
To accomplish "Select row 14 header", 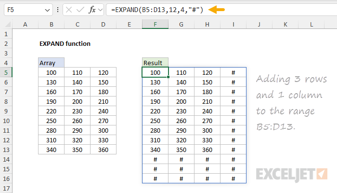I will coord(6,159).
